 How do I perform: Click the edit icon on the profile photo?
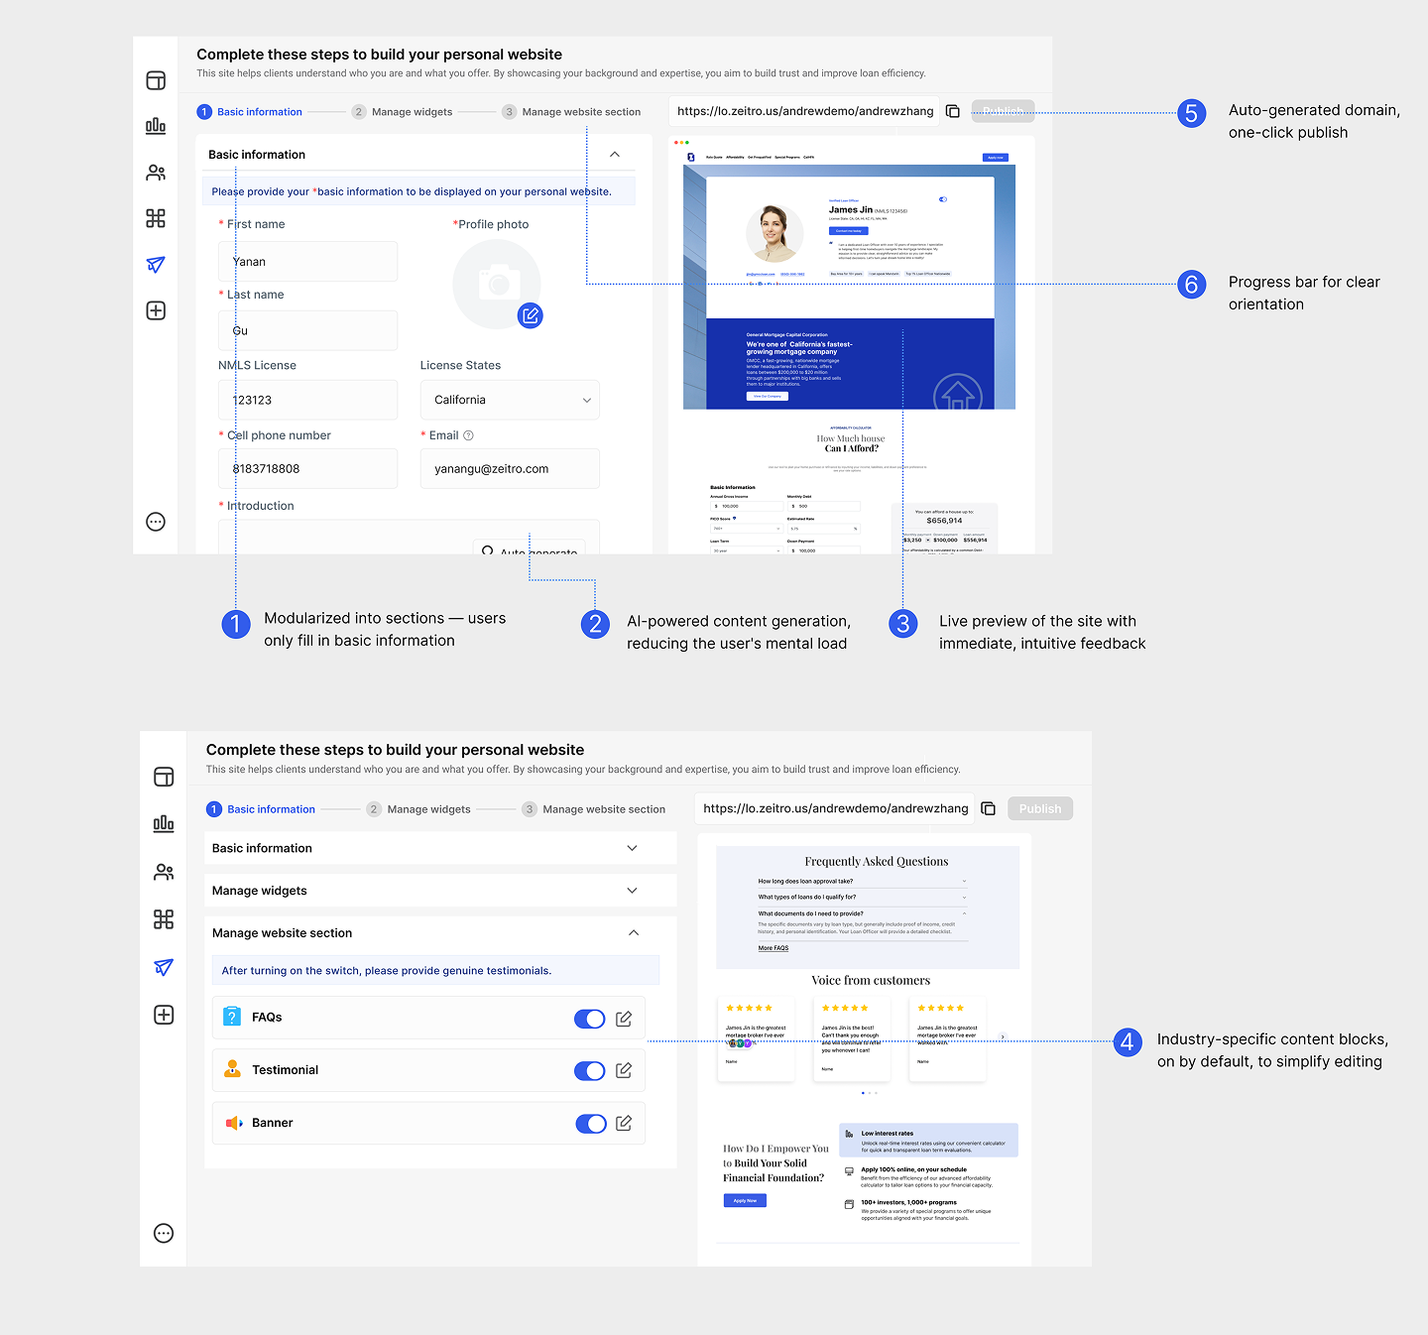pos(531,315)
